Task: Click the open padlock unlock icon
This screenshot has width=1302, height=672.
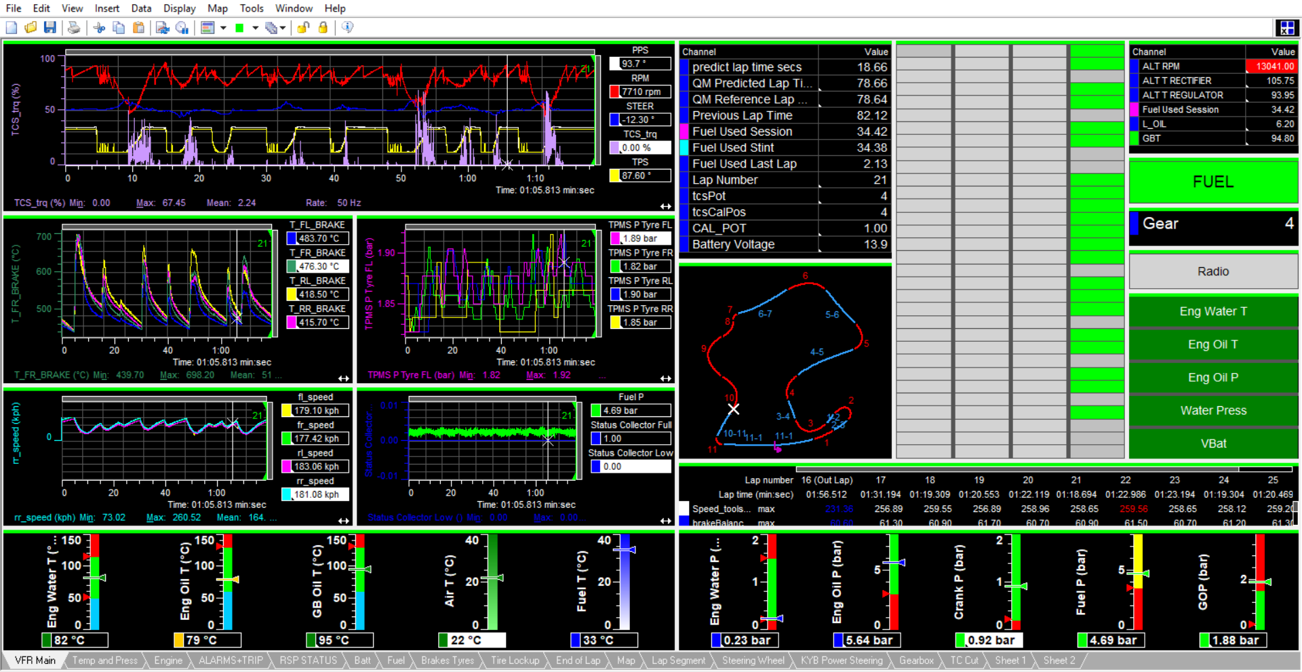Action: click(303, 28)
